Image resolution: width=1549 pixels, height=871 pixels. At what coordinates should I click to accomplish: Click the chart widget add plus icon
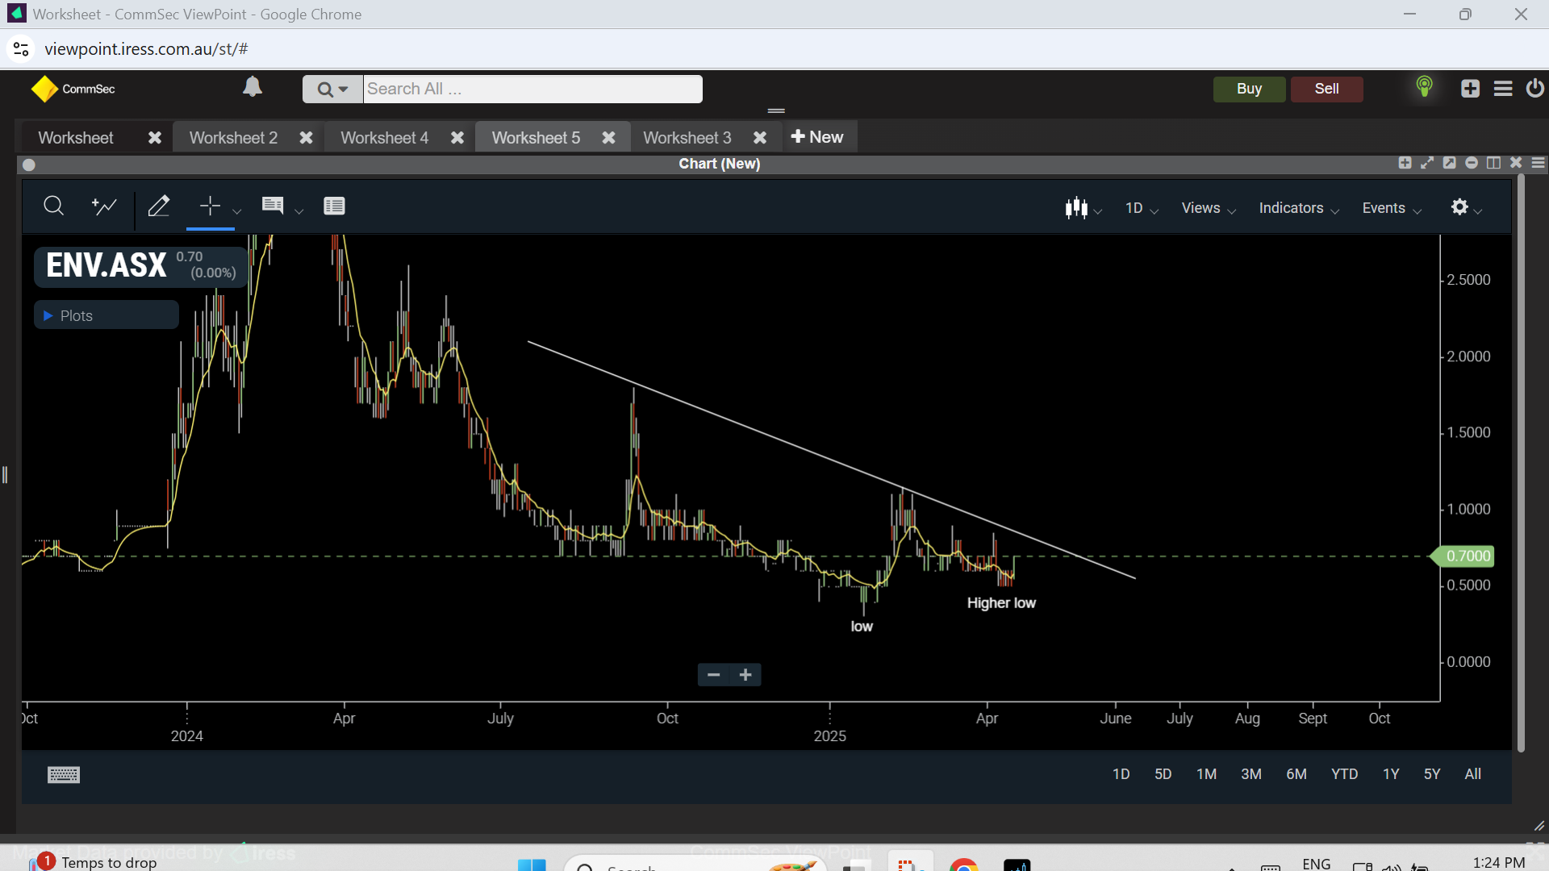(x=1405, y=163)
